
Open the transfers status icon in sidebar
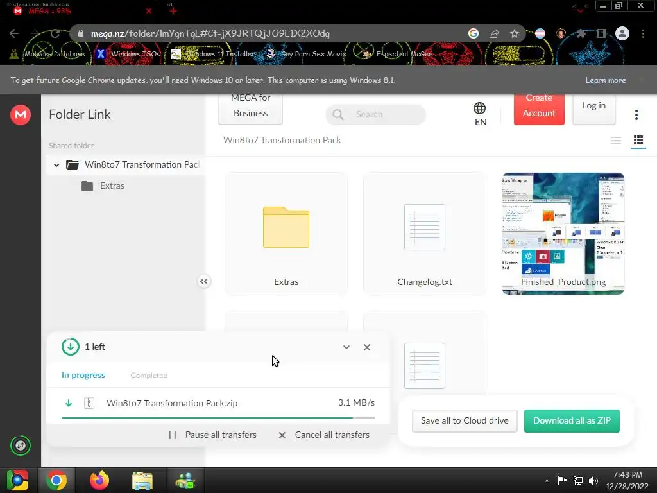click(20, 445)
